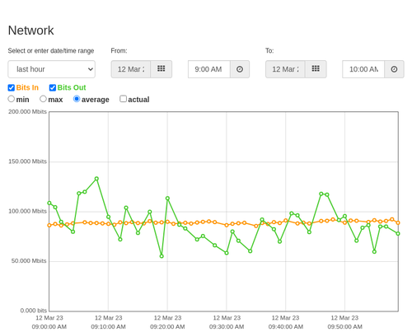Screen dimensions: 412x332
Task: Open the To time clock picker icon
Action: pyautogui.click(x=394, y=69)
